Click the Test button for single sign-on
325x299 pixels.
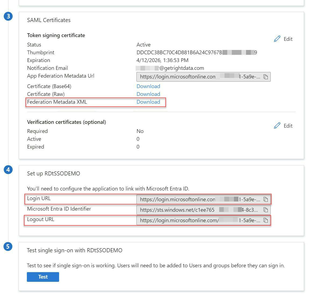click(43, 277)
